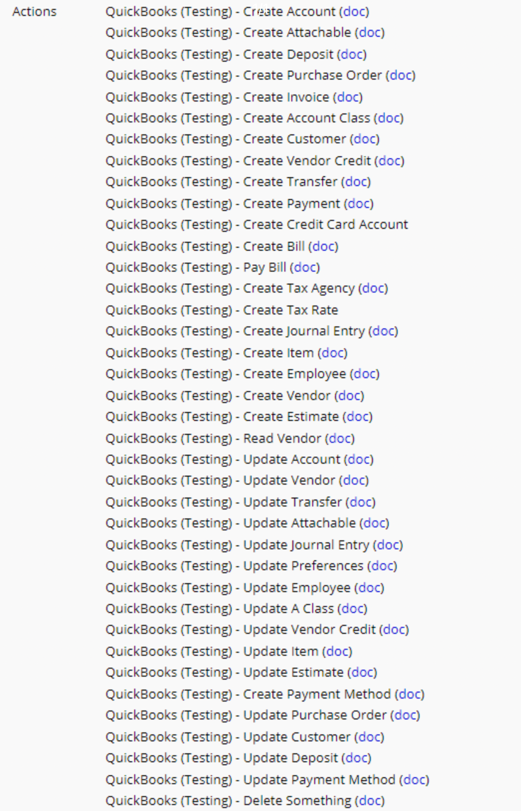Open the Update Estimate doc link
This screenshot has width=521, height=811.
pos(363,673)
